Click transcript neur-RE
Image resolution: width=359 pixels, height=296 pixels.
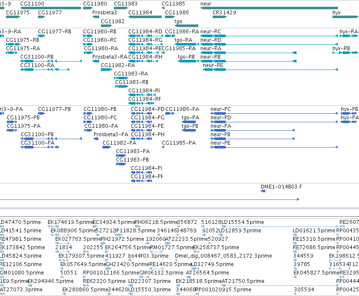click(213, 65)
